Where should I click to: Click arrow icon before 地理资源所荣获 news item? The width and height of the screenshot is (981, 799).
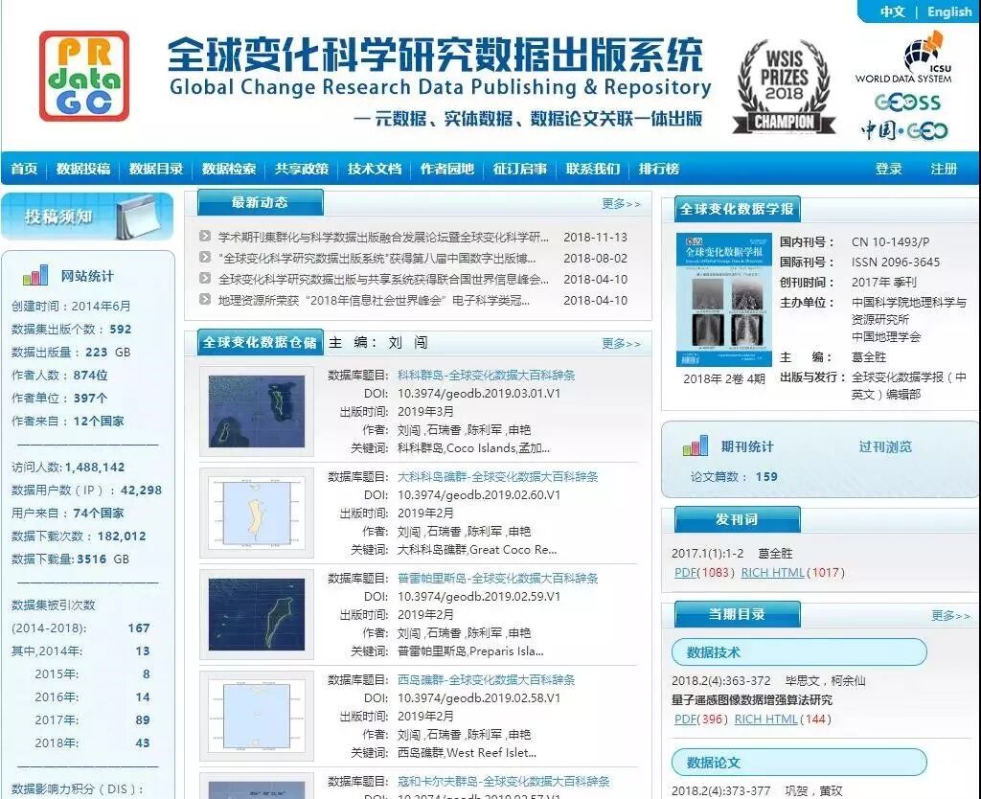tap(205, 299)
